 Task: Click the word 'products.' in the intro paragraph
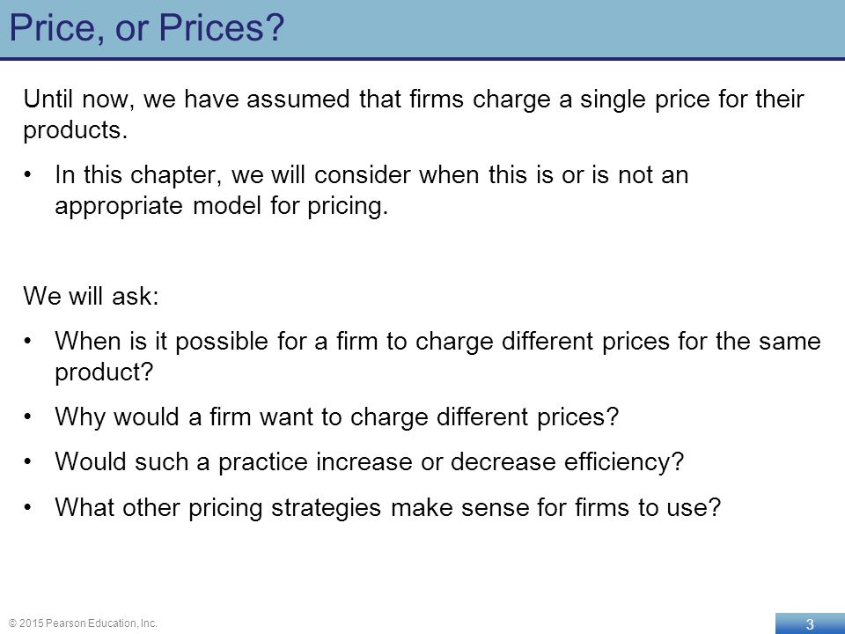tap(76, 130)
